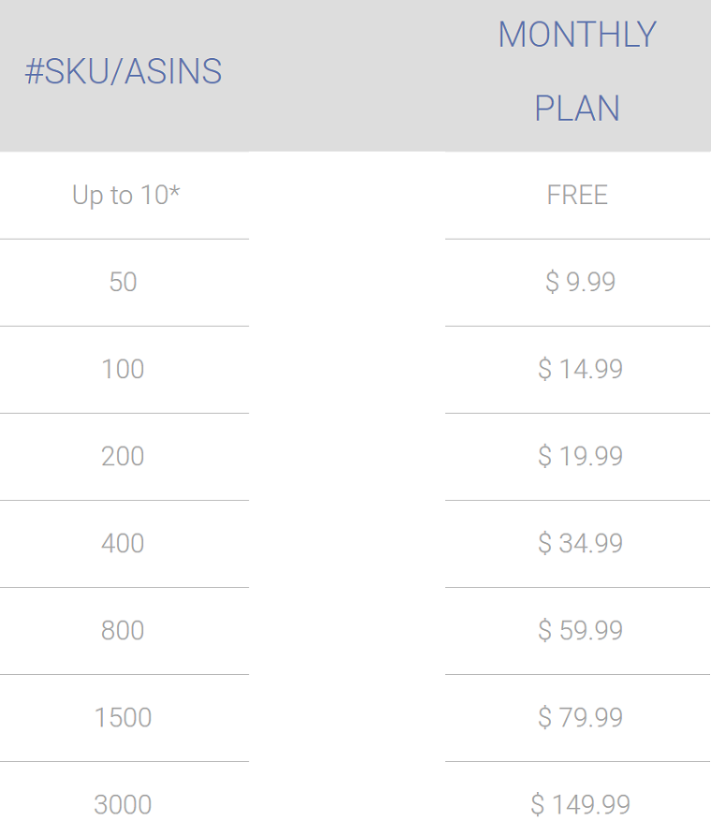Viewport: 711px width, 821px height.
Task: Select the 800 SKU tier cell
Action: pos(123,630)
